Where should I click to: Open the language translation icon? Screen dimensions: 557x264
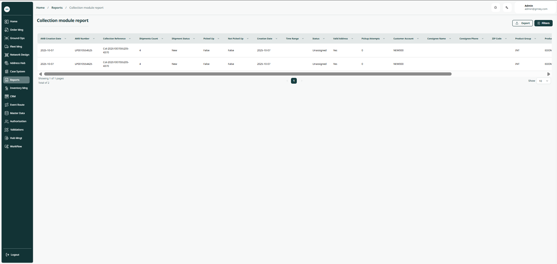point(507,8)
